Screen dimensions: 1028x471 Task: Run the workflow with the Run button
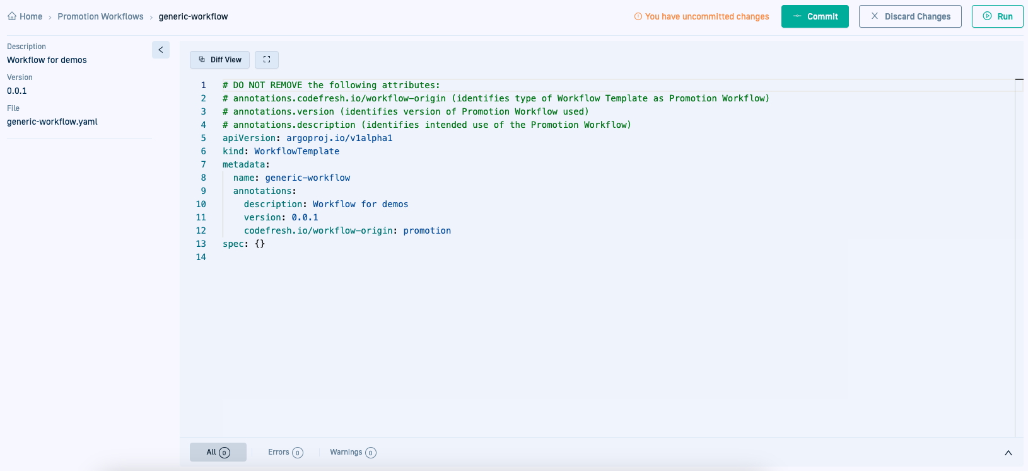click(x=997, y=16)
